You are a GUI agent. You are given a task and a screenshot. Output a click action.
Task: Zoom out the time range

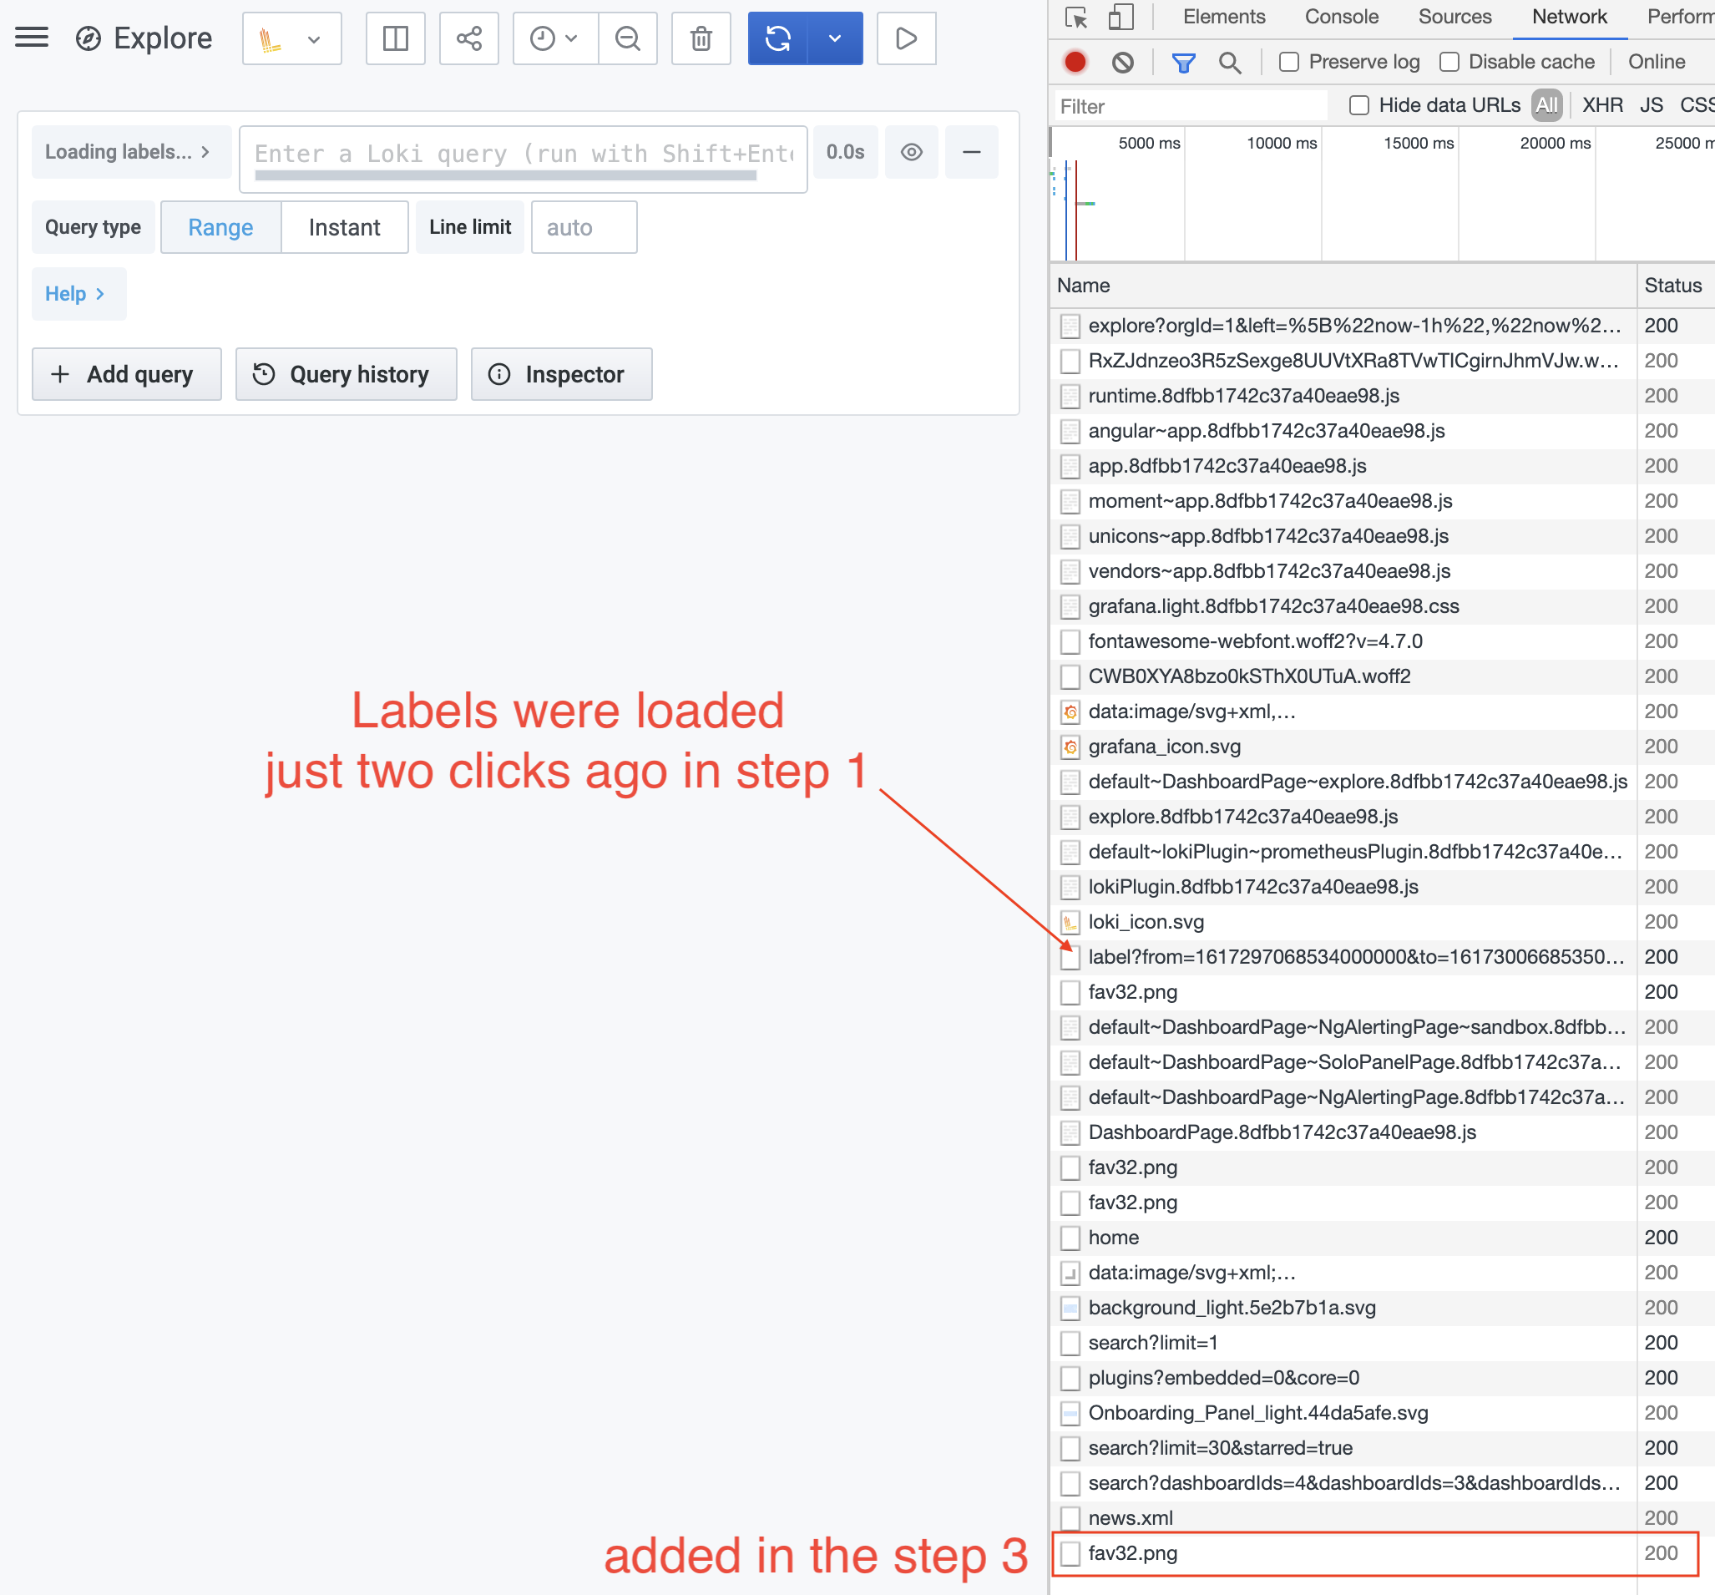click(627, 38)
